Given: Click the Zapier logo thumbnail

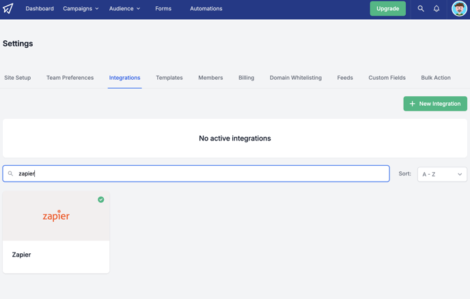Looking at the screenshot, I should pos(56,216).
